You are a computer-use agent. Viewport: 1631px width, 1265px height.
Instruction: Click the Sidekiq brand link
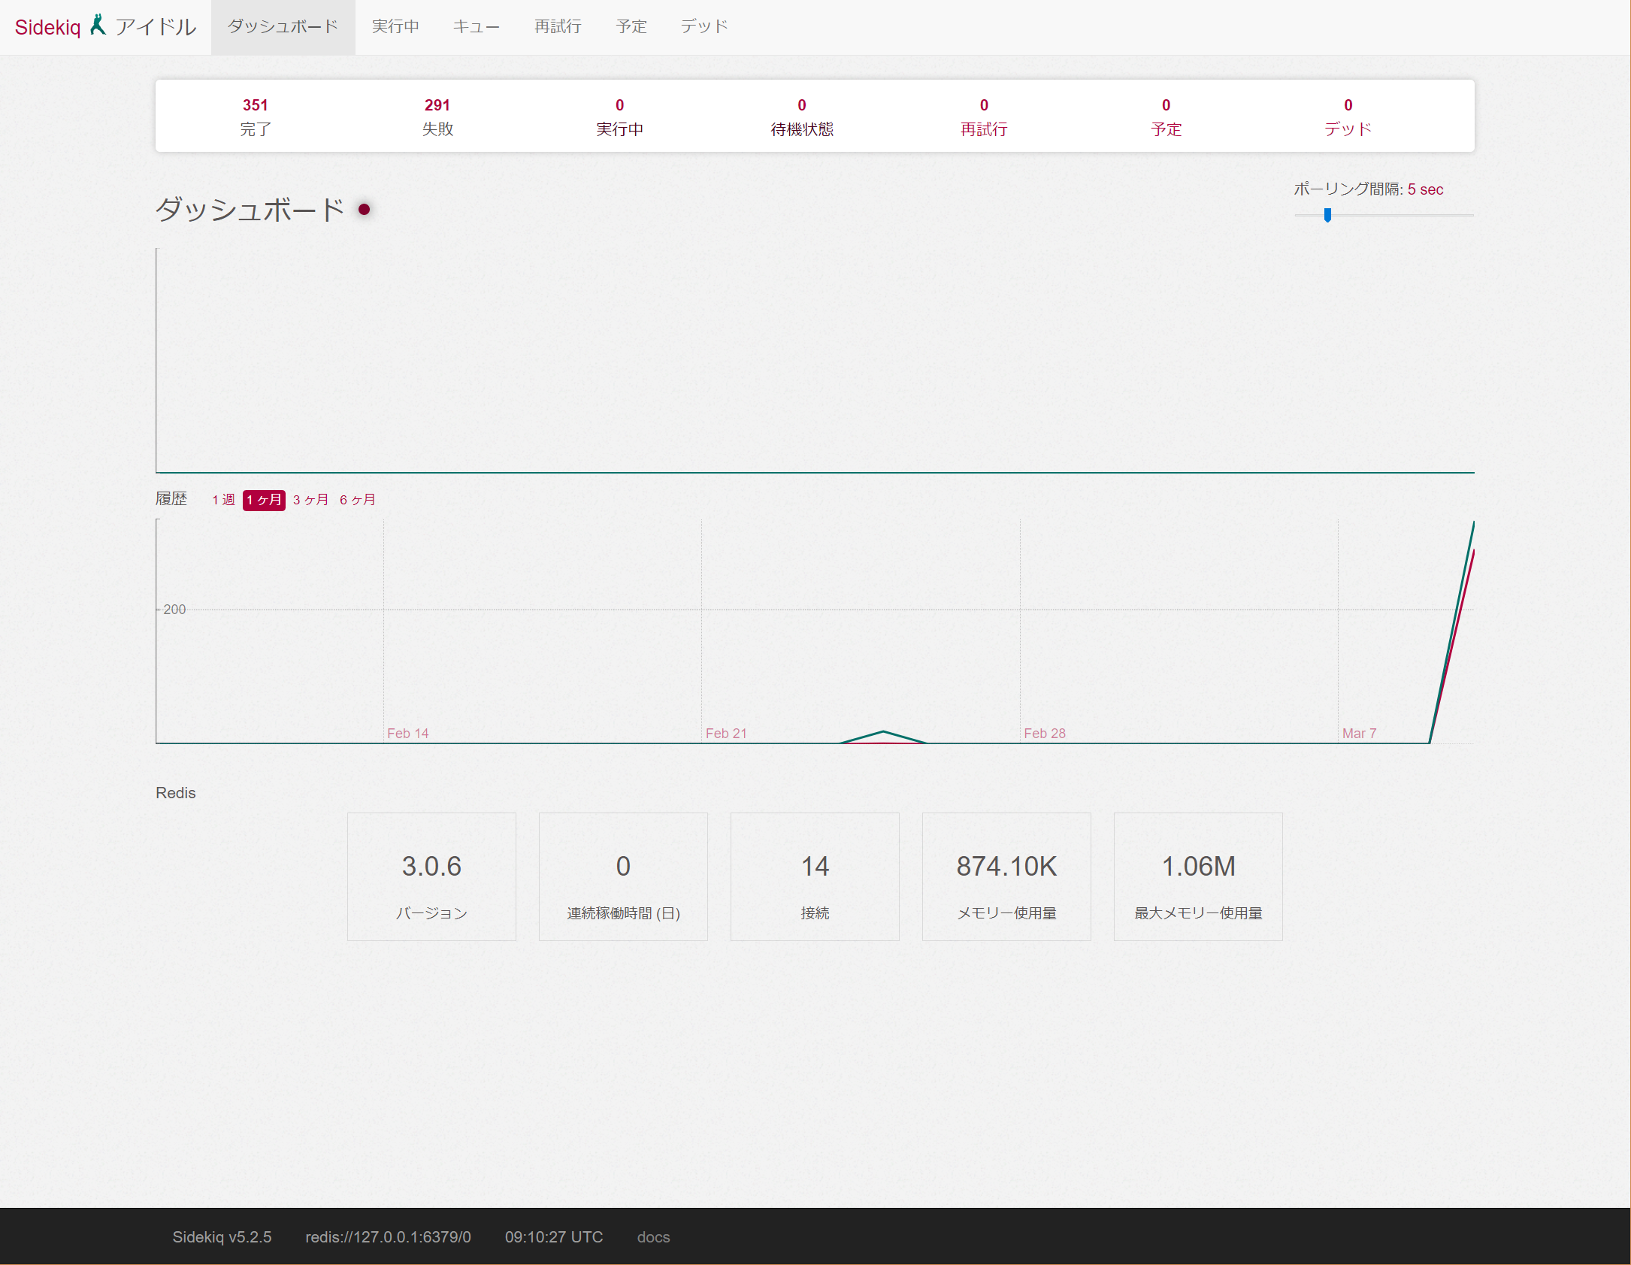point(47,28)
